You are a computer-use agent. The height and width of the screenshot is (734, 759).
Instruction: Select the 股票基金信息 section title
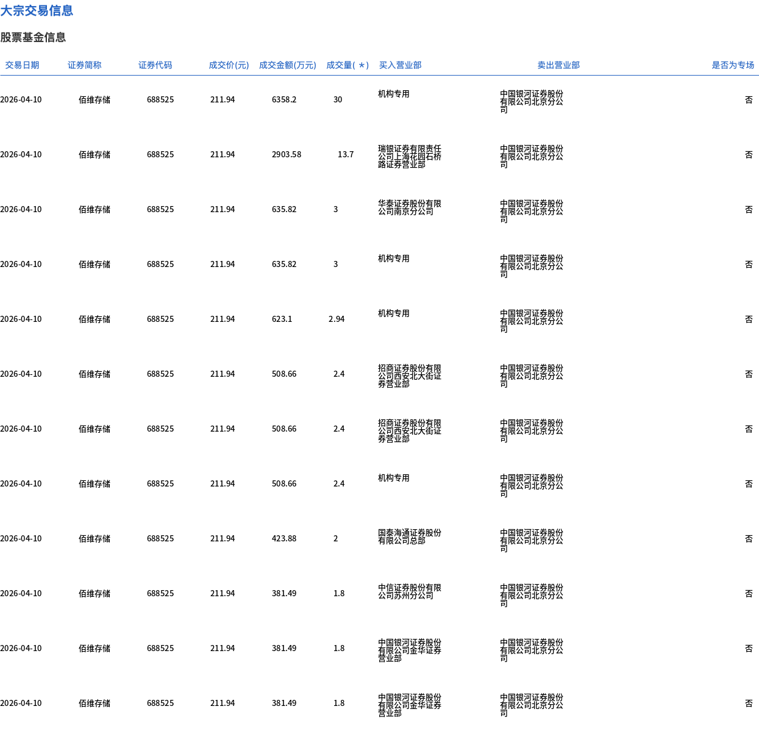click(x=33, y=37)
